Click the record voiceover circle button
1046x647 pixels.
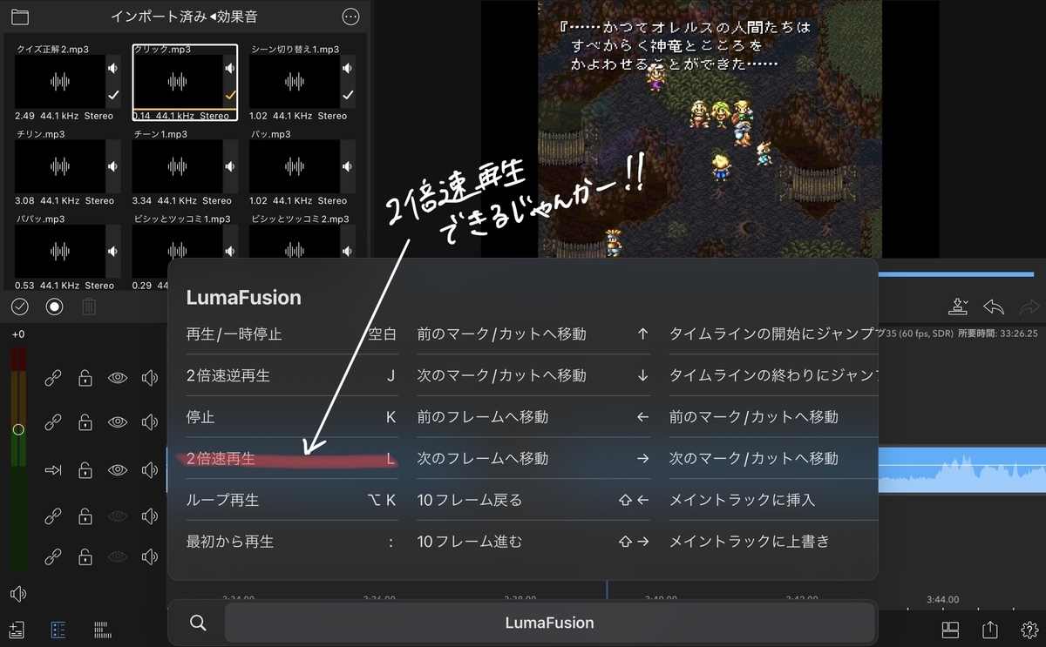pyautogui.click(x=55, y=307)
